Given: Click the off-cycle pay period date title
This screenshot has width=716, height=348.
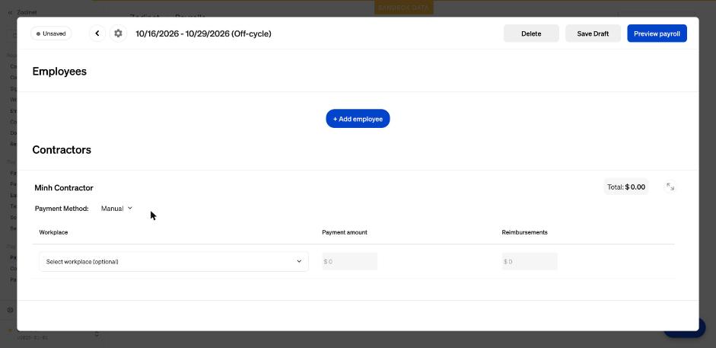Looking at the screenshot, I should [204, 34].
